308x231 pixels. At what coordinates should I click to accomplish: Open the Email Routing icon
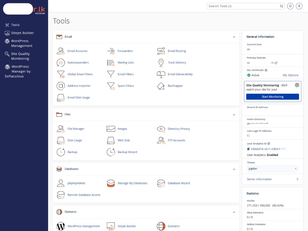[x=161, y=51]
